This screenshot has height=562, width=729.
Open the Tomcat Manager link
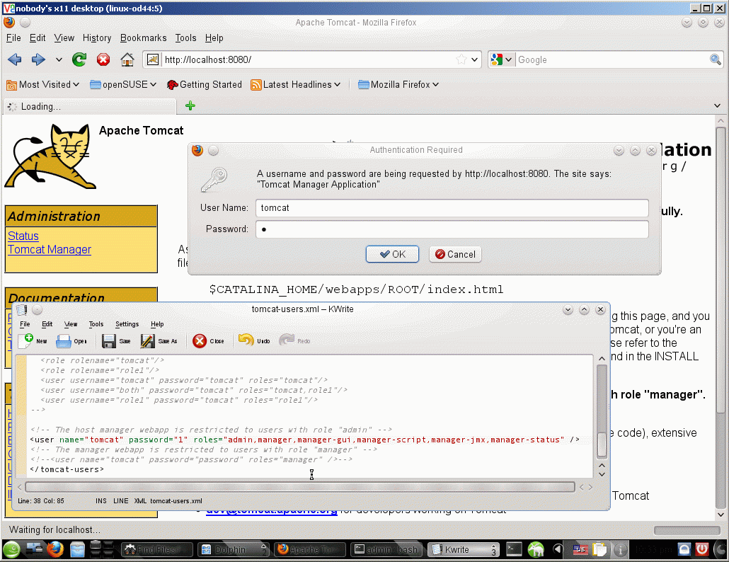click(x=50, y=249)
